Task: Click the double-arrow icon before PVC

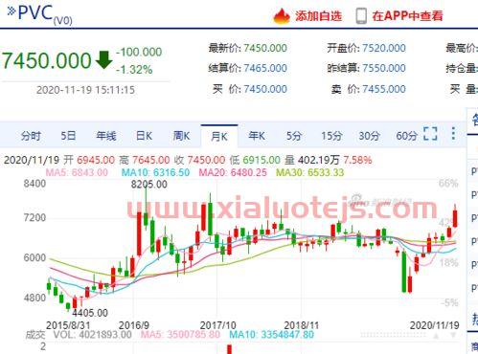Action: pos(11,11)
